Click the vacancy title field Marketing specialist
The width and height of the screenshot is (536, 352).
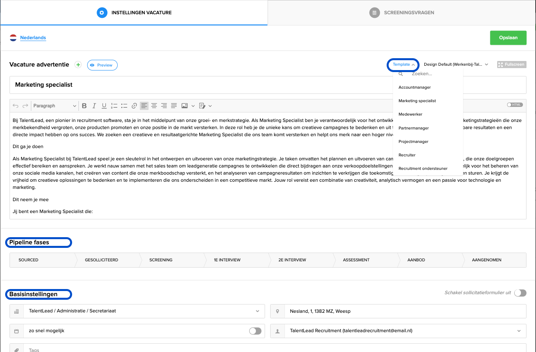click(x=268, y=85)
